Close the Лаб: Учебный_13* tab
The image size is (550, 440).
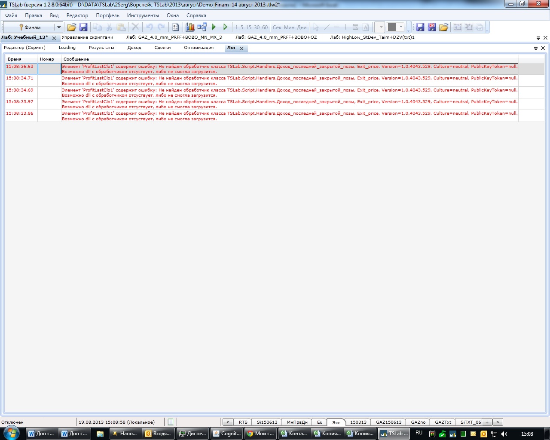(54, 38)
